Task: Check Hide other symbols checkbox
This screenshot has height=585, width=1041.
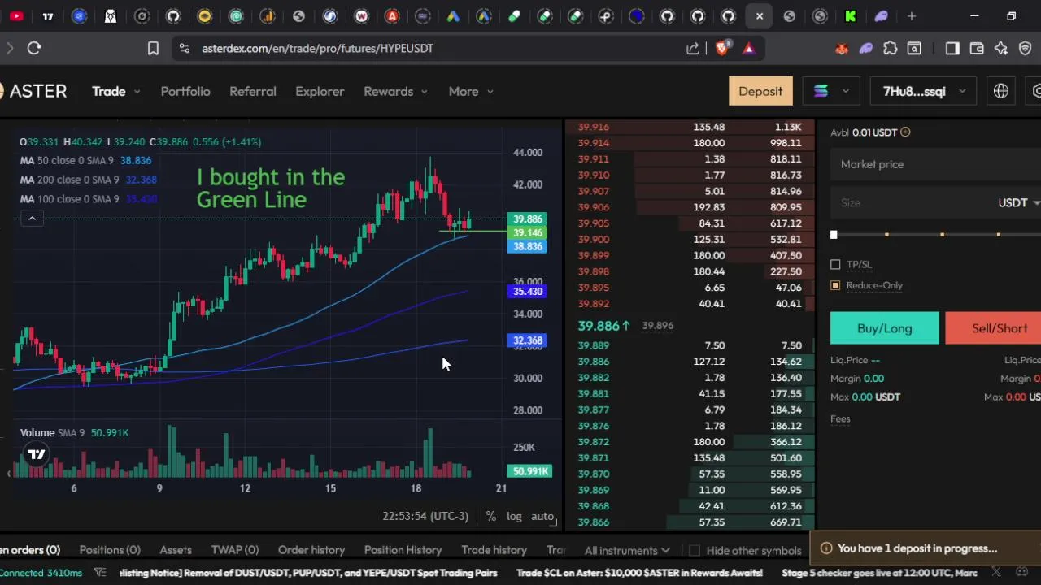Action: coord(694,550)
